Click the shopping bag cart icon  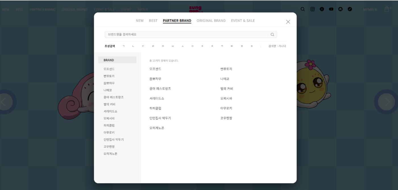[x=387, y=9]
